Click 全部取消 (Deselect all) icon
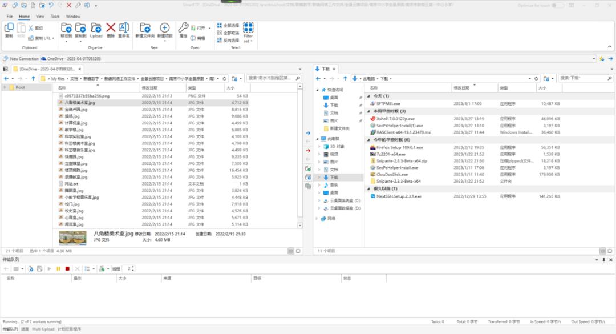The height and width of the screenshot is (334, 616). click(x=219, y=33)
